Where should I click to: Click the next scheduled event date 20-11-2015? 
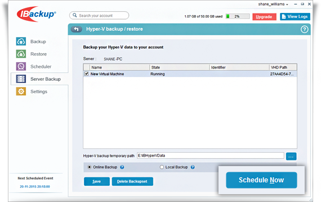(x=35, y=186)
